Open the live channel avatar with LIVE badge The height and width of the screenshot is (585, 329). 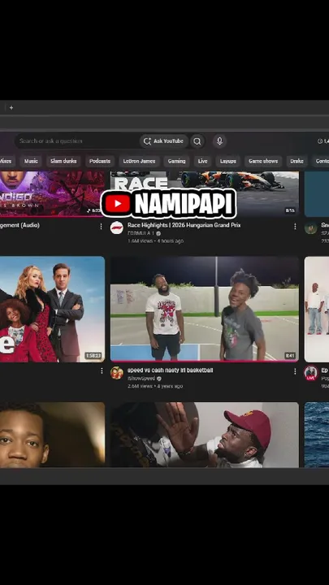tap(310, 373)
